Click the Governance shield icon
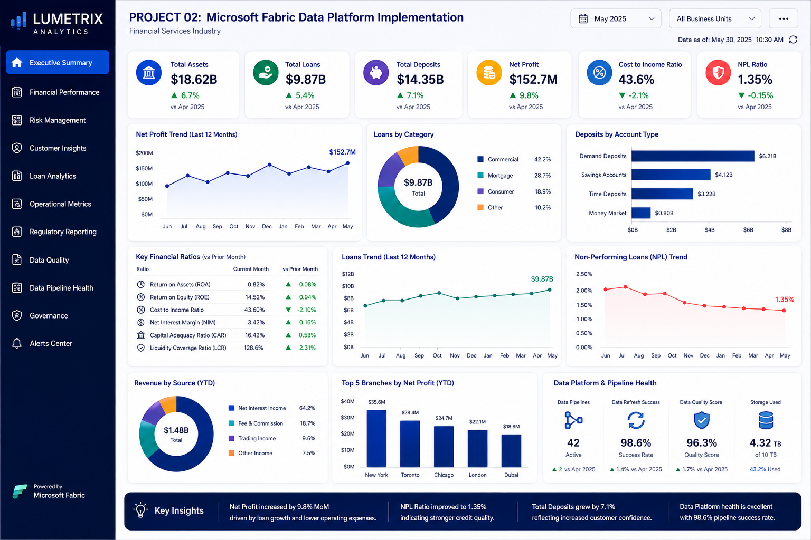 pos(17,316)
